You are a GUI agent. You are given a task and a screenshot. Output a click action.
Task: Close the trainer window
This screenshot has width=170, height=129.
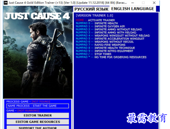(x=154, y=3)
